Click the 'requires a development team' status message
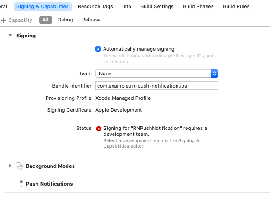270x202 pixels. [x=155, y=131]
